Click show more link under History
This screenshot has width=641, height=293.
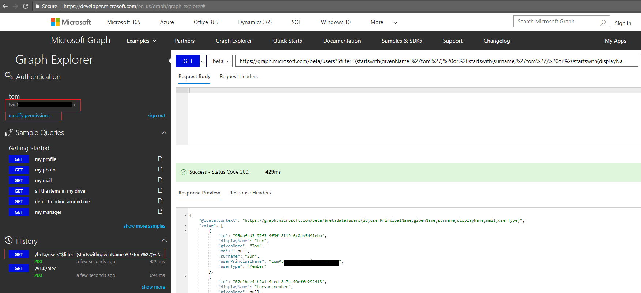(x=154, y=287)
